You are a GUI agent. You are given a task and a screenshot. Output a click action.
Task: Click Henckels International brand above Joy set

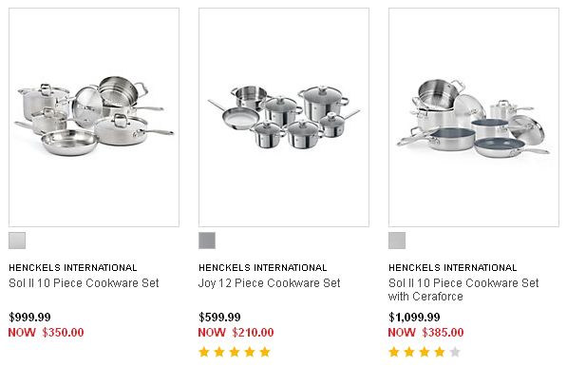pyautogui.click(x=262, y=267)
